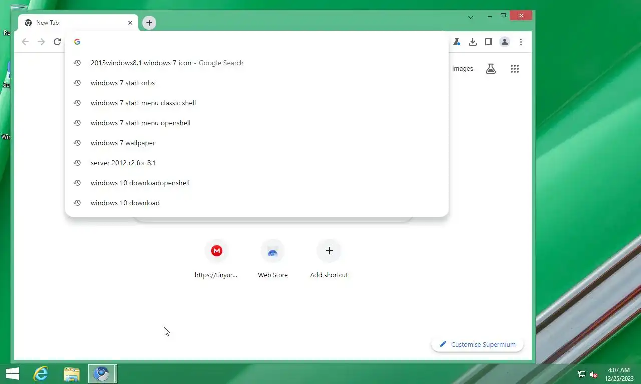Image resolution: width=641 pixels, height=384 pixels.
Task: Toggle the side panel icon
Action: pyautogui.click(x=489, y=42)
